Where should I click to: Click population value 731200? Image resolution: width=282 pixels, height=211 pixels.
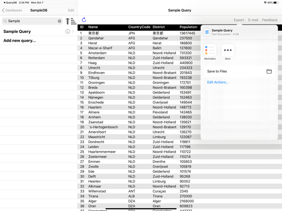tap(185, 53)
